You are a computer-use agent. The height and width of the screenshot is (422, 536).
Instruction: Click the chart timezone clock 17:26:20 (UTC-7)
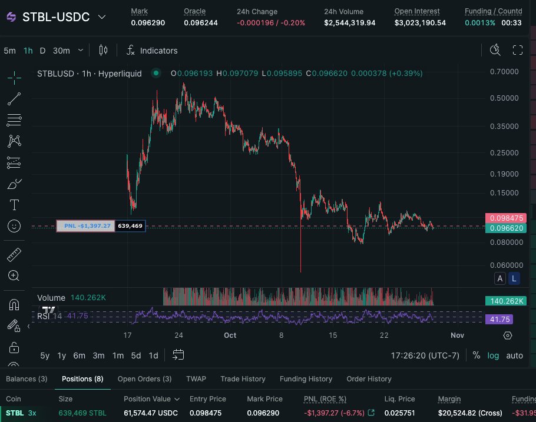pyautogui.click(x=425, y=355)
